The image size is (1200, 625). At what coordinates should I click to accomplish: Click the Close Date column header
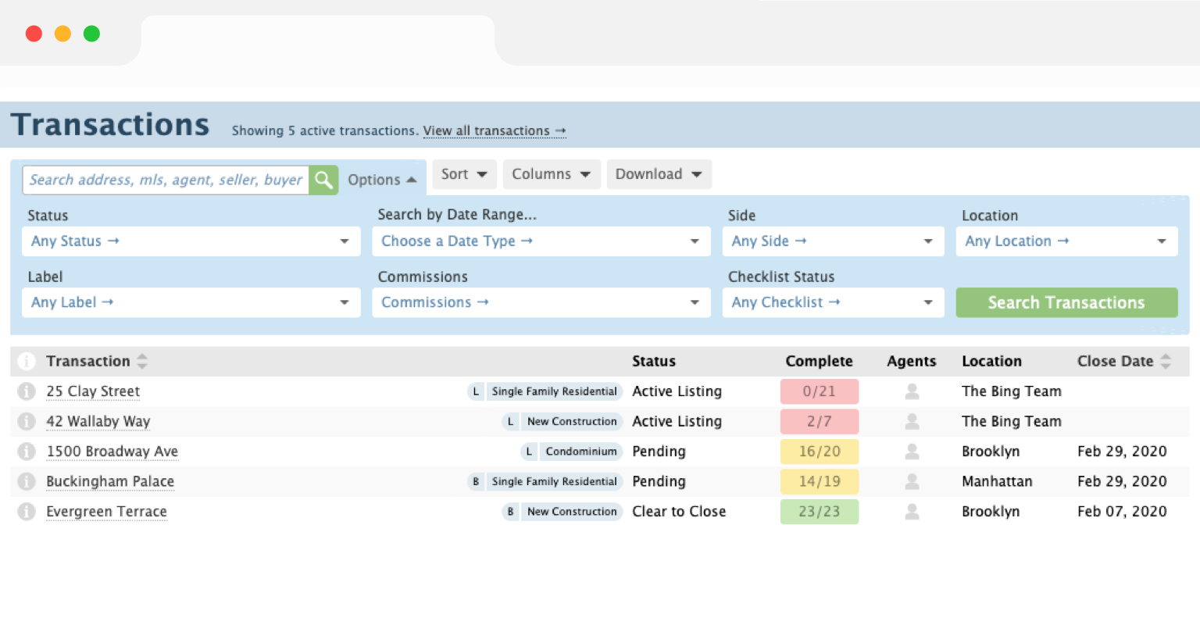[1116, 361]
